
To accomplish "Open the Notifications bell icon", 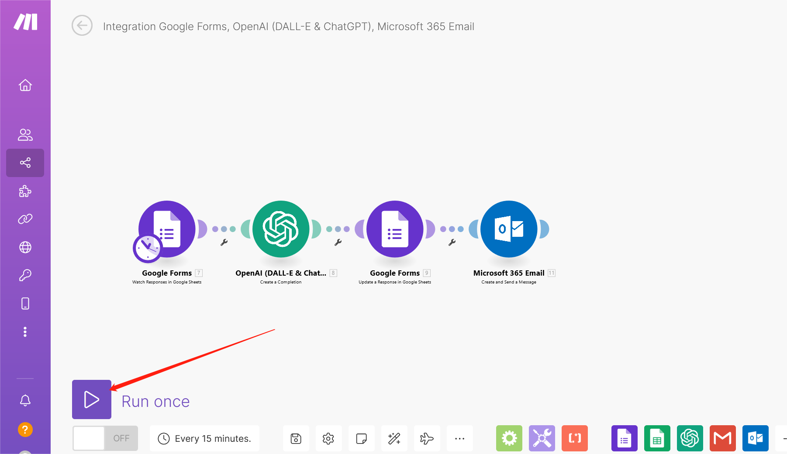I will (x=25, y=400).
